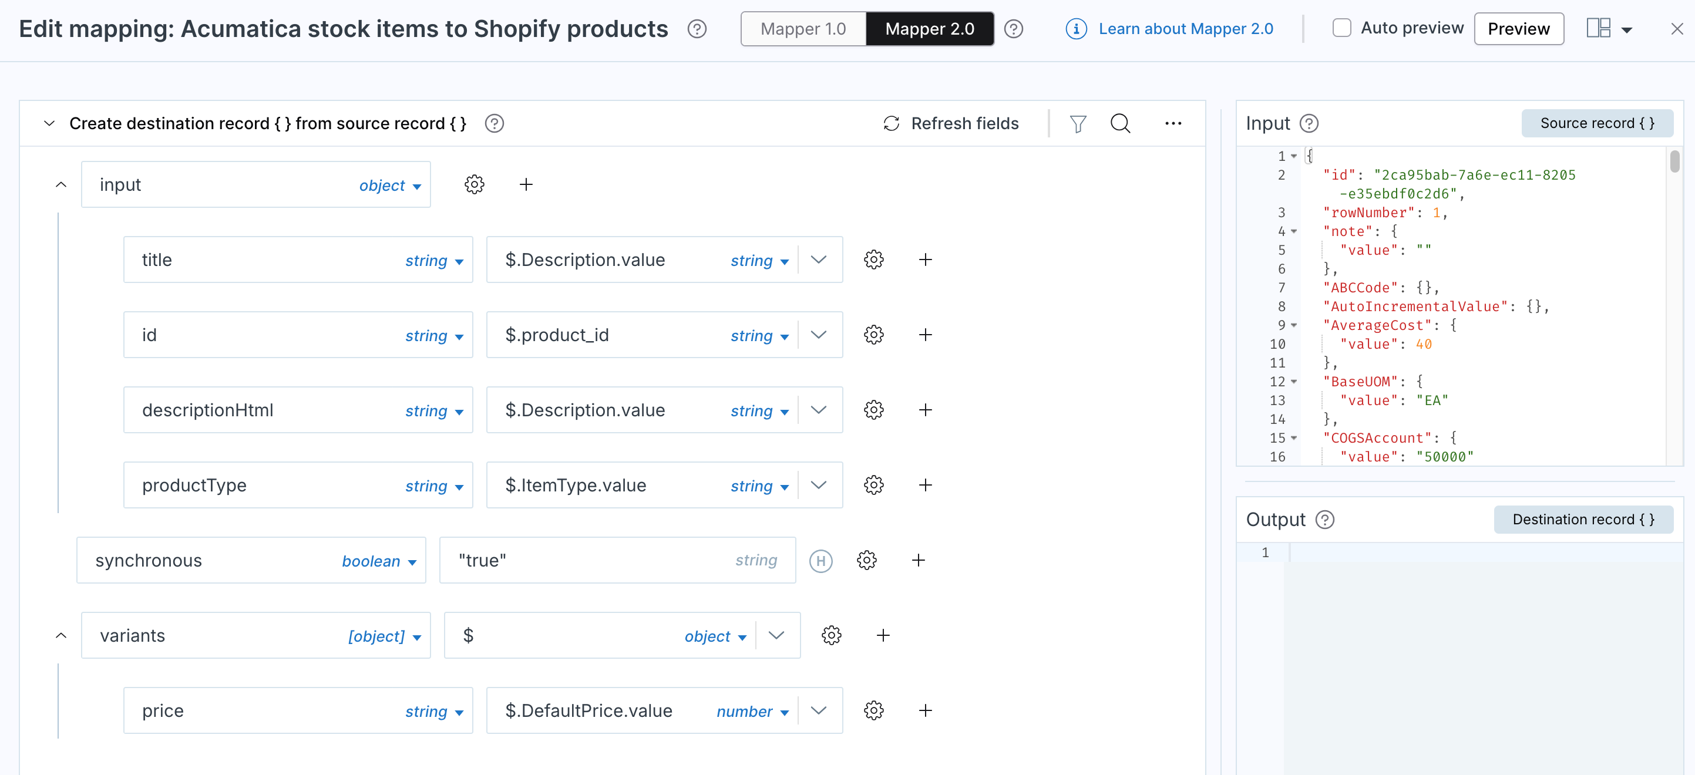Click the hard-coded H icon on synchronous row
The image size is (1695, 775).
[820, 561]
